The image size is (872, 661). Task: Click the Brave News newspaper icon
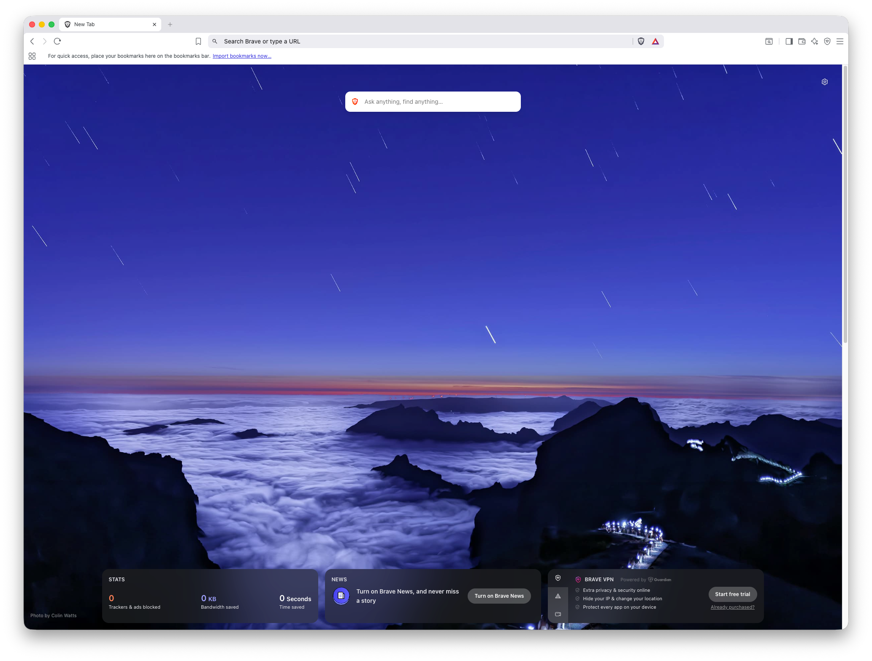coord(341,596)
